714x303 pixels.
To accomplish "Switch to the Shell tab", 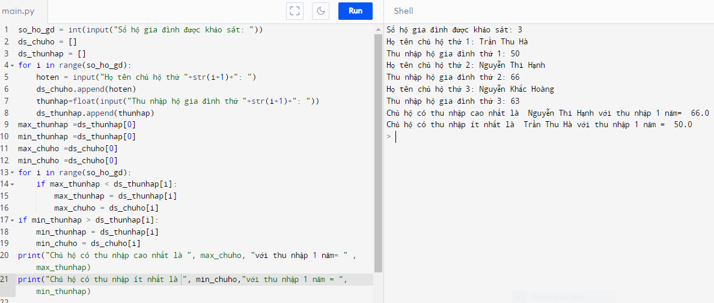I will 403,11.
